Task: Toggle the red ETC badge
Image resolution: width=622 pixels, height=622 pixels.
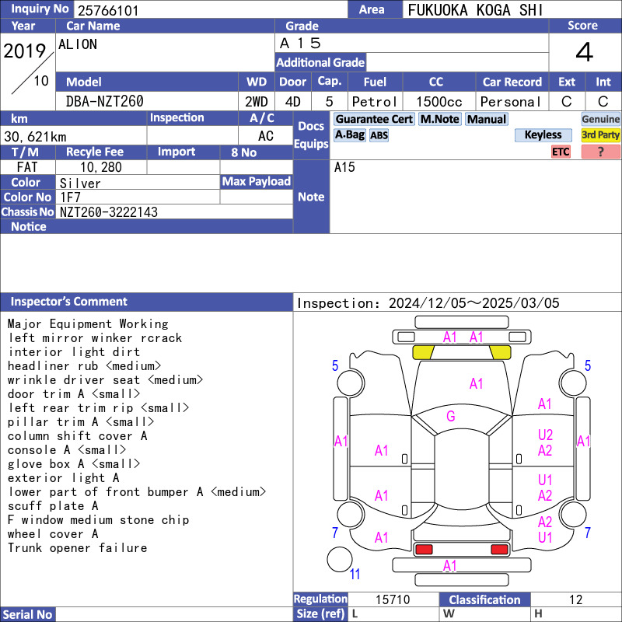Action: click(561, 152)
